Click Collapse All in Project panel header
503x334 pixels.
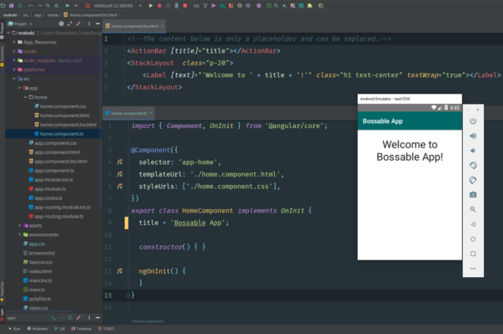[79, 23]
